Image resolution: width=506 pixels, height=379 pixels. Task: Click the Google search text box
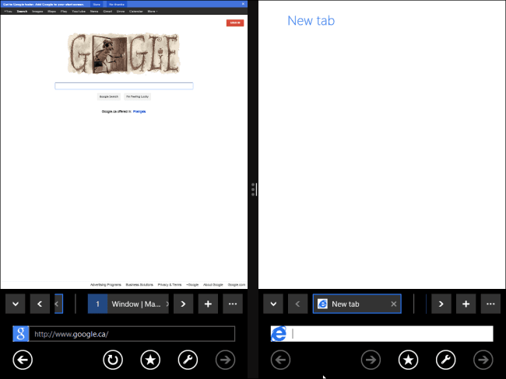coord(124,85)
